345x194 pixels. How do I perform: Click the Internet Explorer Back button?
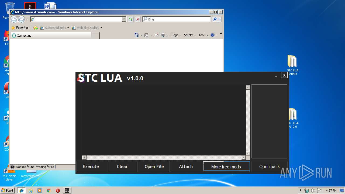click(14, 19)
